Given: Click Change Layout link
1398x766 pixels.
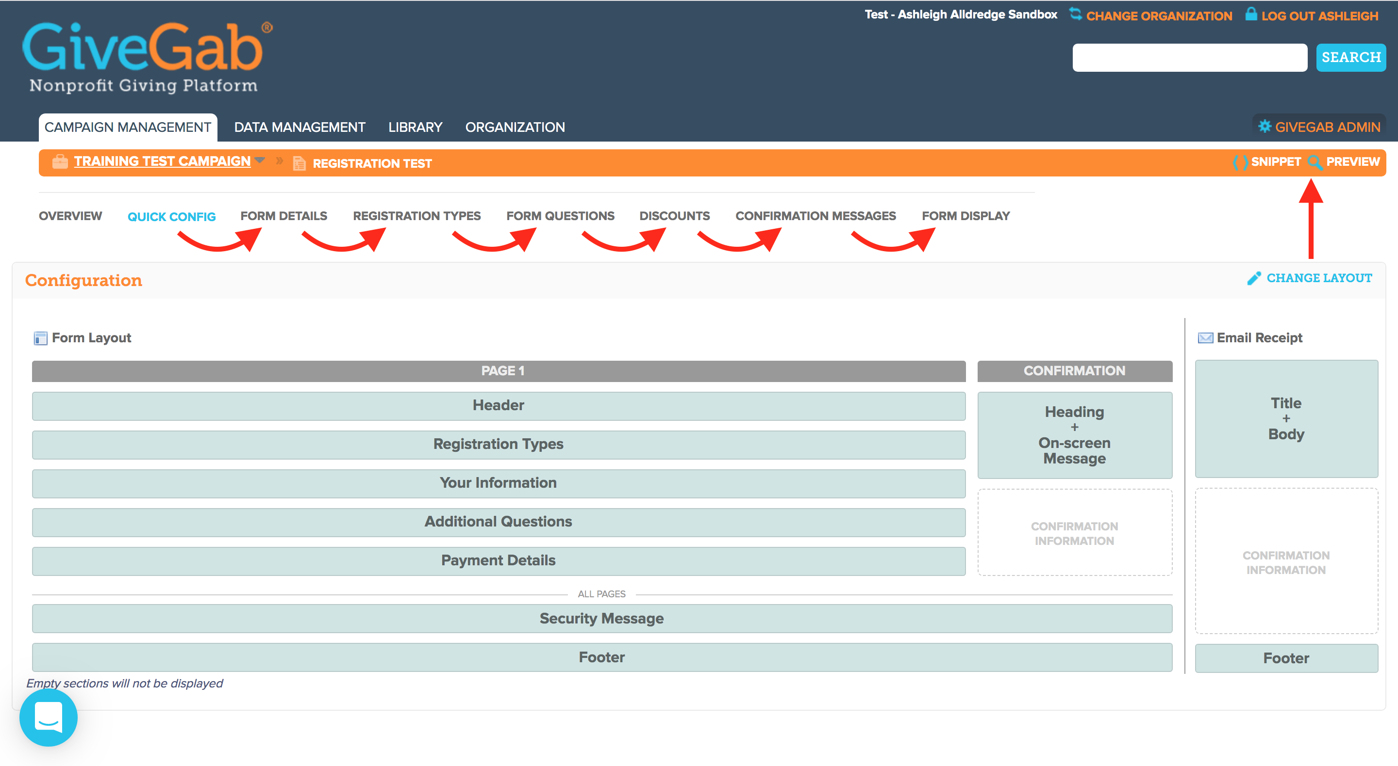Looking at the screenshot, I should [1319, 278].
